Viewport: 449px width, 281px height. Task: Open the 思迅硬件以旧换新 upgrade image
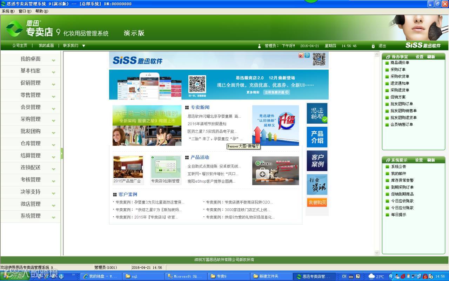coord(275,125)
